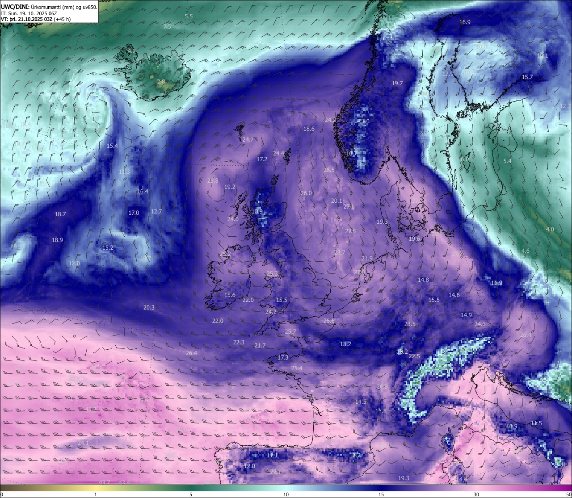572x498 pixels.
Task: Click the 1 label on the color scale
Action: pos(96,494)
